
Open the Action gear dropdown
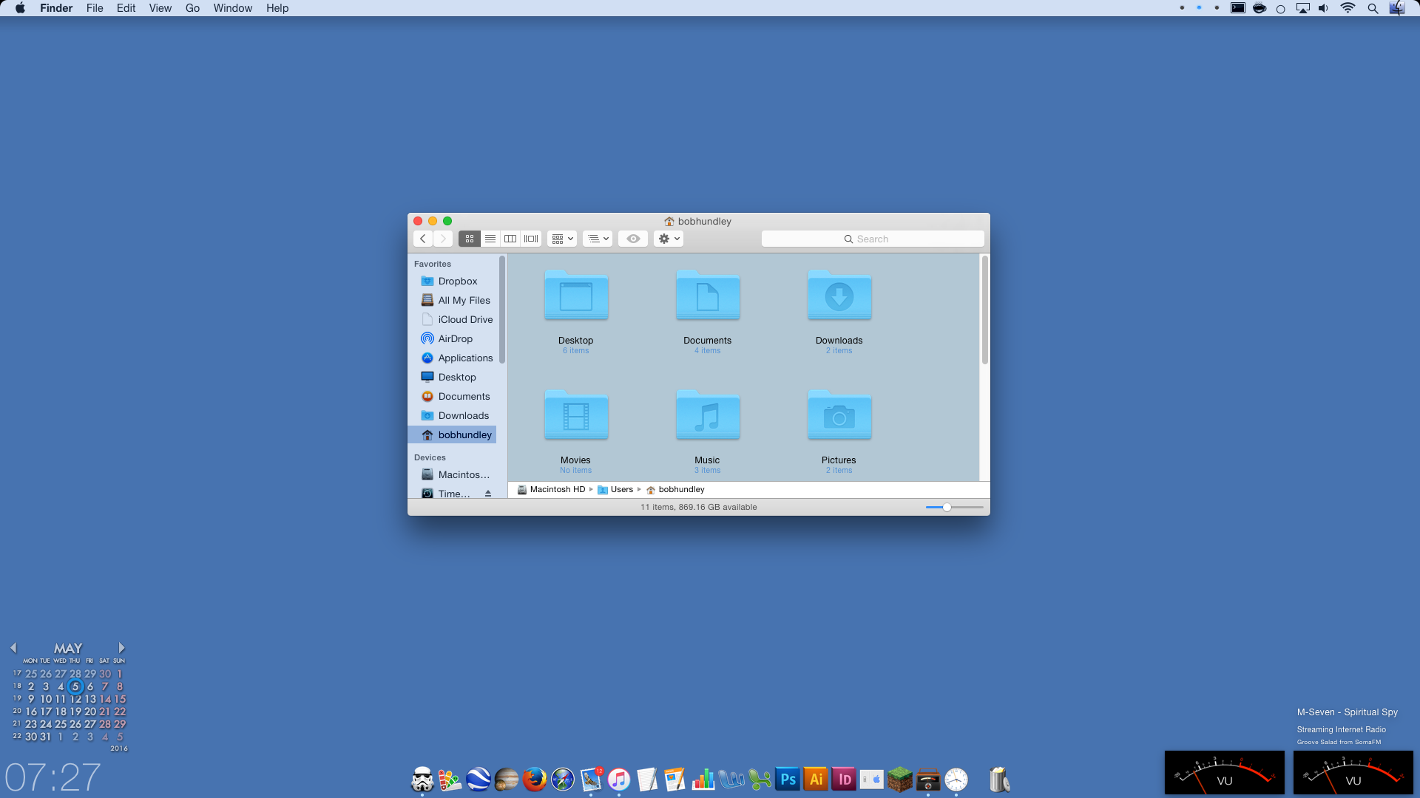click(x=668, y=239)
